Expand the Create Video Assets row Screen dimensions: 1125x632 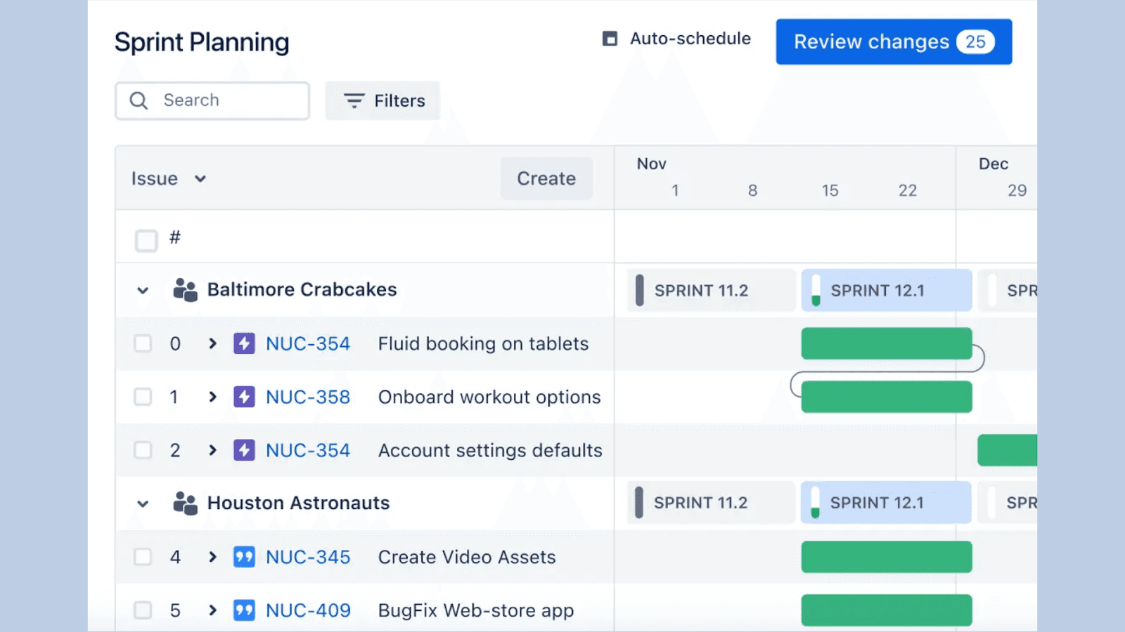click(212, 557)
